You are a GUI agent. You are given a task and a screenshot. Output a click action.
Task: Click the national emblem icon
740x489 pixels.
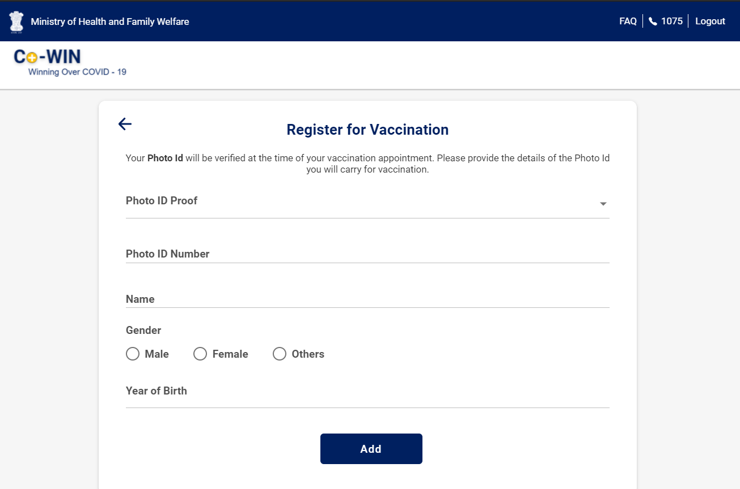[16, 22]
